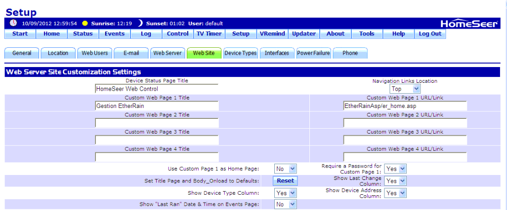Screen dimensions: 507x210
Task: Open the Status page
Action: point(83,34)
